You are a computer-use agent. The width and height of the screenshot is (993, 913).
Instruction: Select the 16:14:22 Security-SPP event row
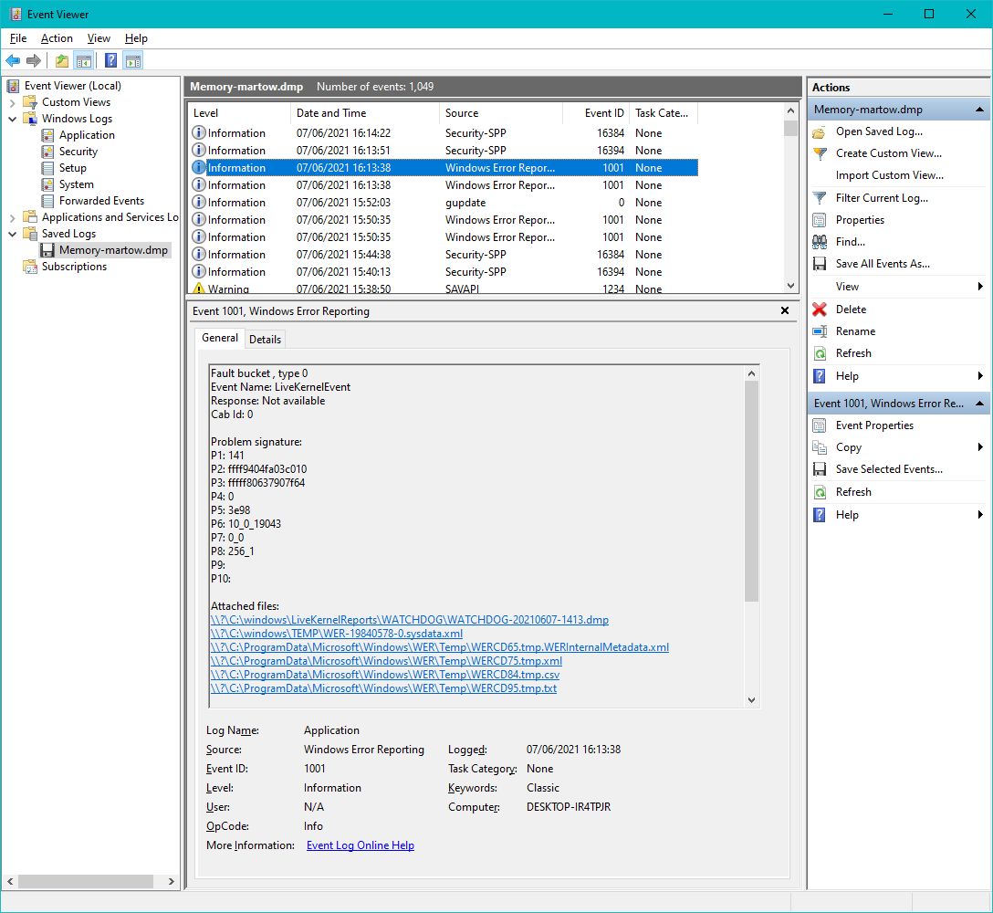(444, 133)
